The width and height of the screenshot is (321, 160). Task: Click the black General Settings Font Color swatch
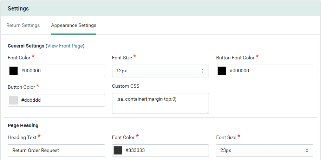click(14, 71)
